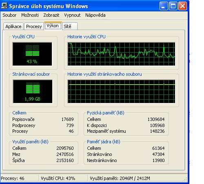
Task: Click the Procesy value 46 in Celkem
Action: point(71,131)
